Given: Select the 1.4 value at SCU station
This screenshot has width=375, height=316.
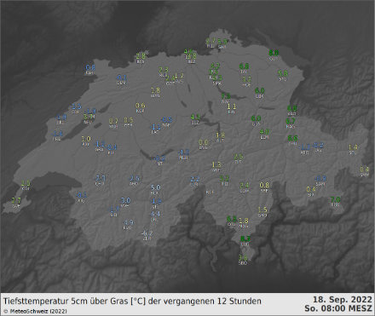Looking at the screenshot, I should 353,147.
